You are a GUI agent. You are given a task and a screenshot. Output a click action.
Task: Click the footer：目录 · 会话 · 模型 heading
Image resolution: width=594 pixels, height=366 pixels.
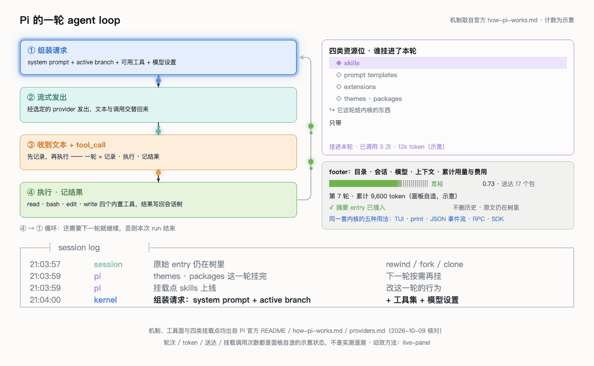408,172
